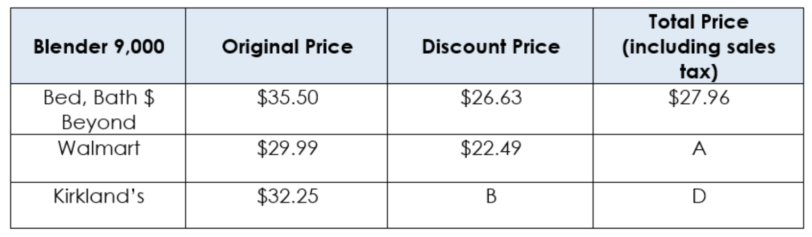Image resolution: width=812 pixels, height=237 pixels.
Task: Click the "Total Price" heading line
Action: click(700, 22)
